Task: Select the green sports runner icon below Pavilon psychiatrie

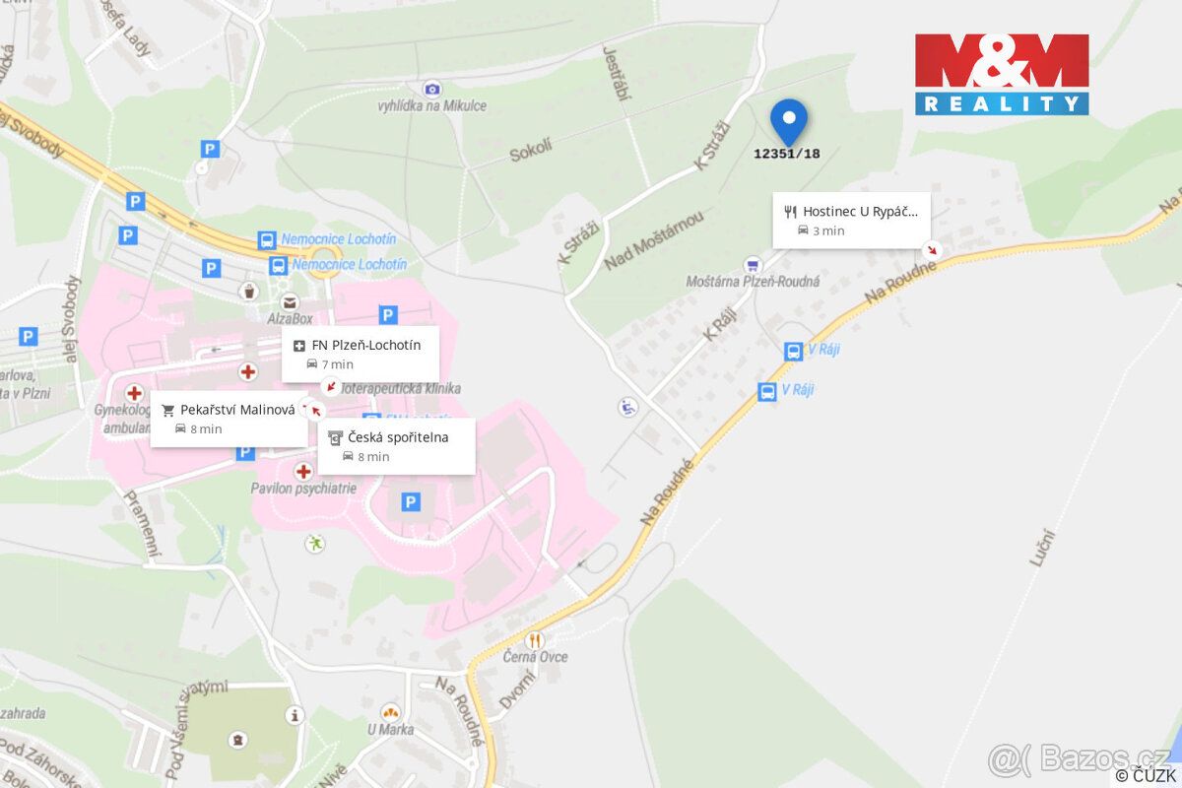Action: (x=314, y=543)
